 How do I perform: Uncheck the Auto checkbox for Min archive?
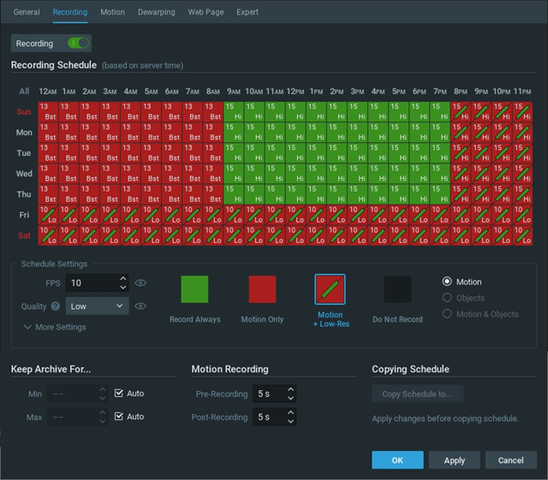tap(119, 394)
